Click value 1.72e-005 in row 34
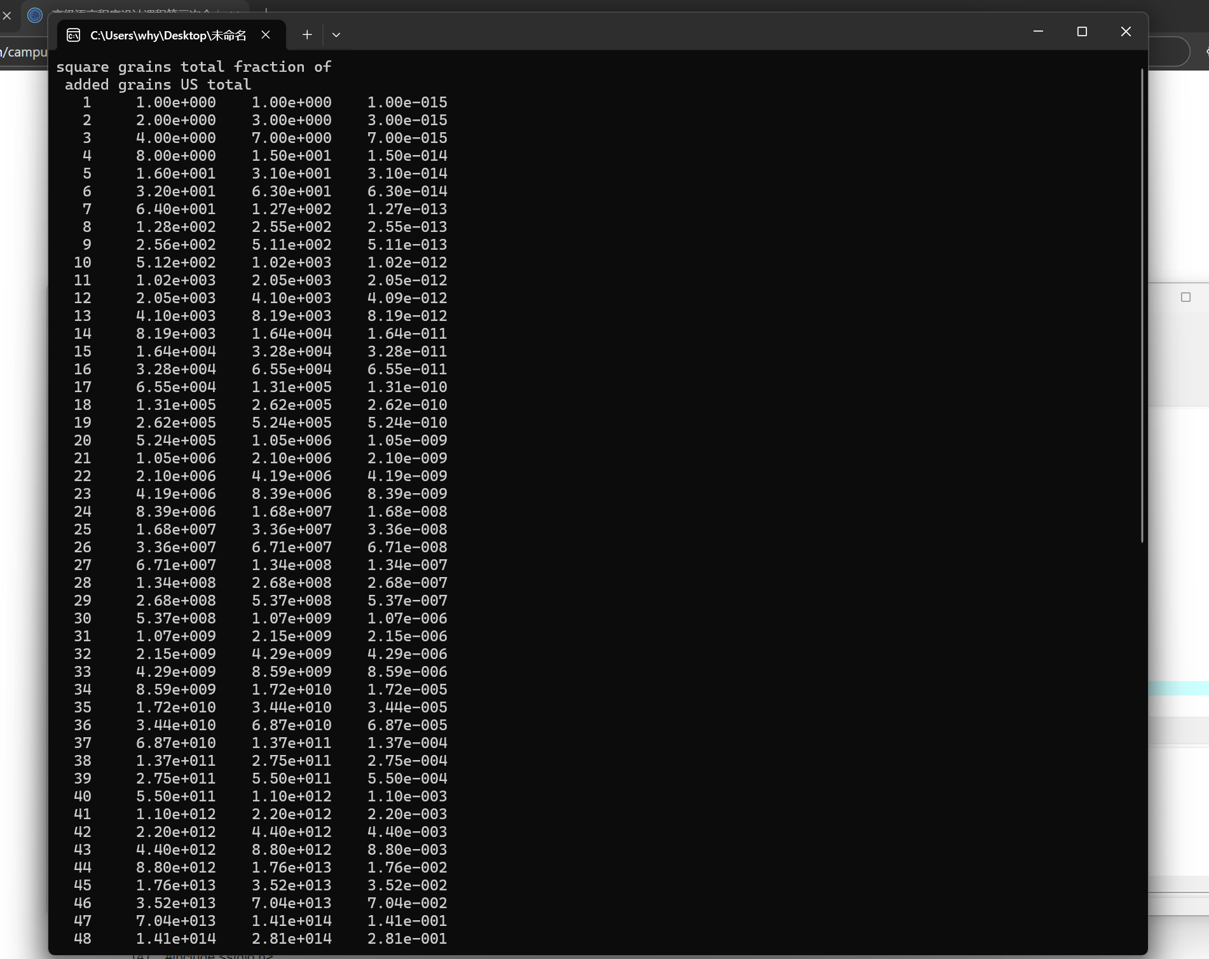The image size is (1209, 959). tap(407, 690)
